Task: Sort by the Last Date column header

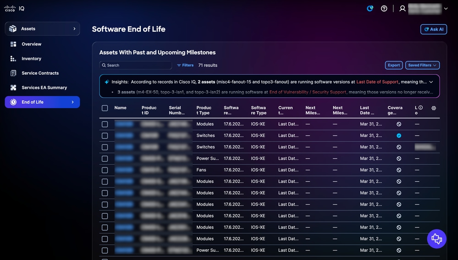Action: (x=367, y=110)
